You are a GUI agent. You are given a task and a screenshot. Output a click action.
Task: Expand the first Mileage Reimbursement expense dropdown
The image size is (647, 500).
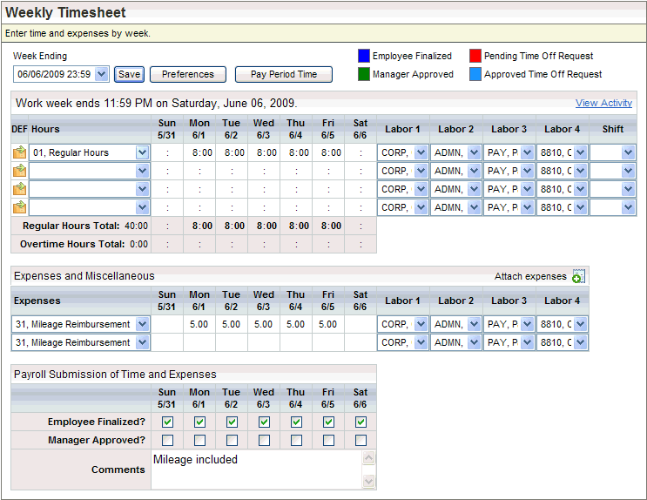click(142, 324)
